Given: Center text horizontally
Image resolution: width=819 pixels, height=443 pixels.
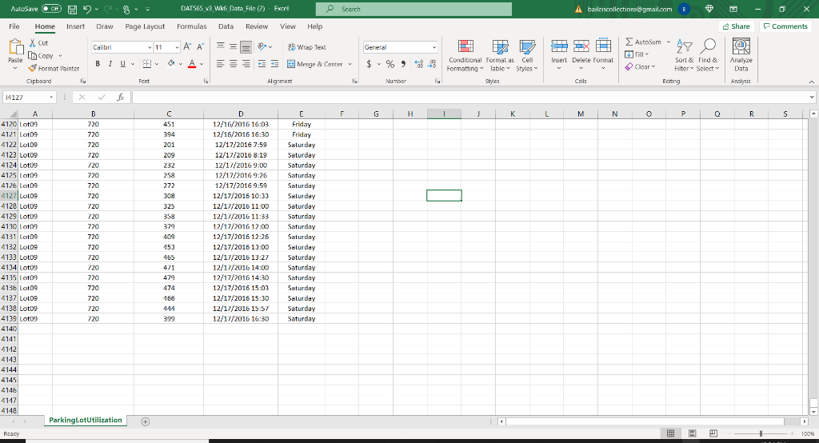Looking at the screenshot, I should pyautogui.click(x=233, y=64).
